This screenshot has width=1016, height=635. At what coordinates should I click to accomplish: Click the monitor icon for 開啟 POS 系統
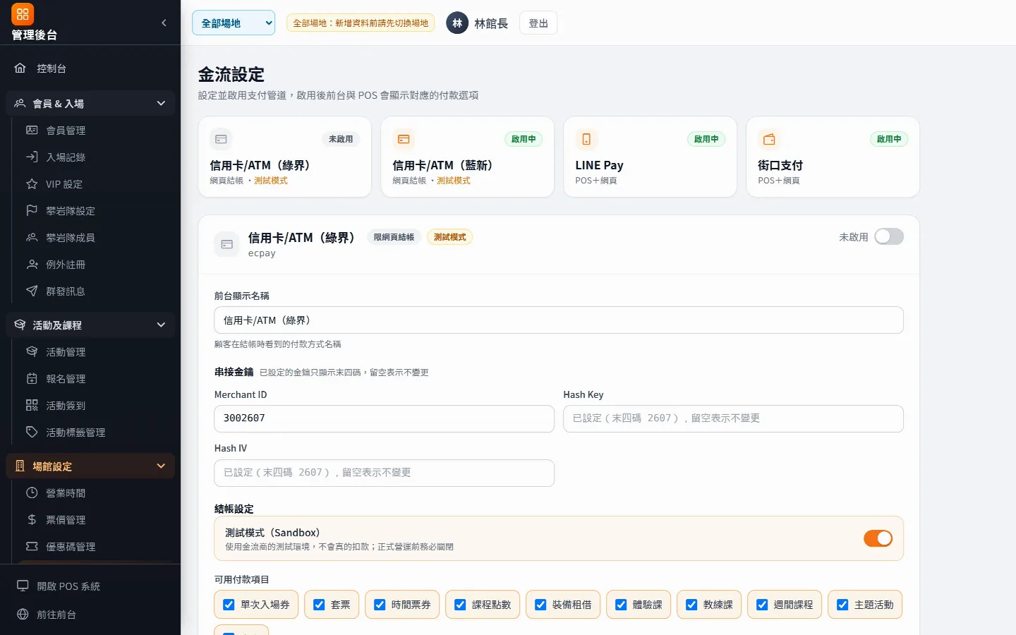23,586
